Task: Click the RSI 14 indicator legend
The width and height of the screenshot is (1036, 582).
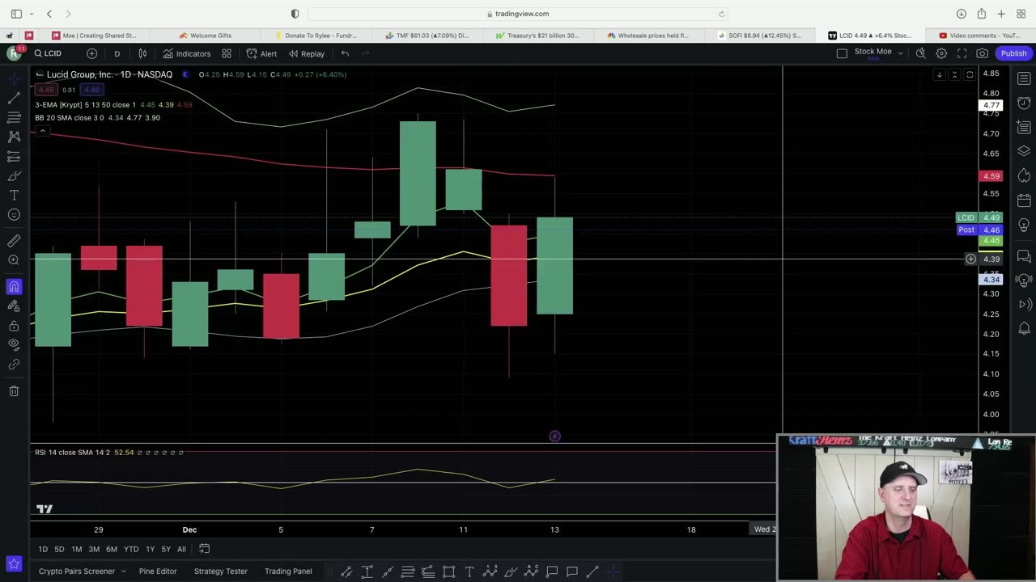Action: (72, 453)
